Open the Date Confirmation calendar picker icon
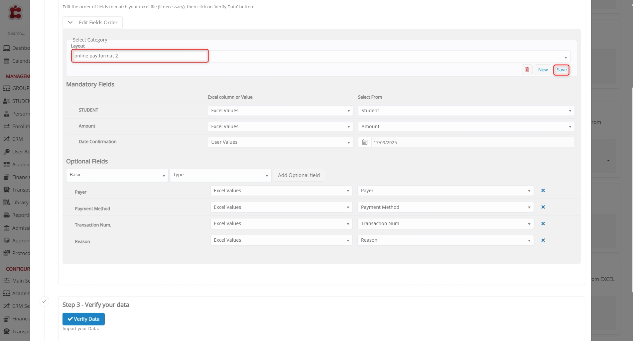633x341 pixels. [365, 142]
